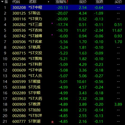
Task: Click the -20.13 change percent value
Action: pos(62,8)
